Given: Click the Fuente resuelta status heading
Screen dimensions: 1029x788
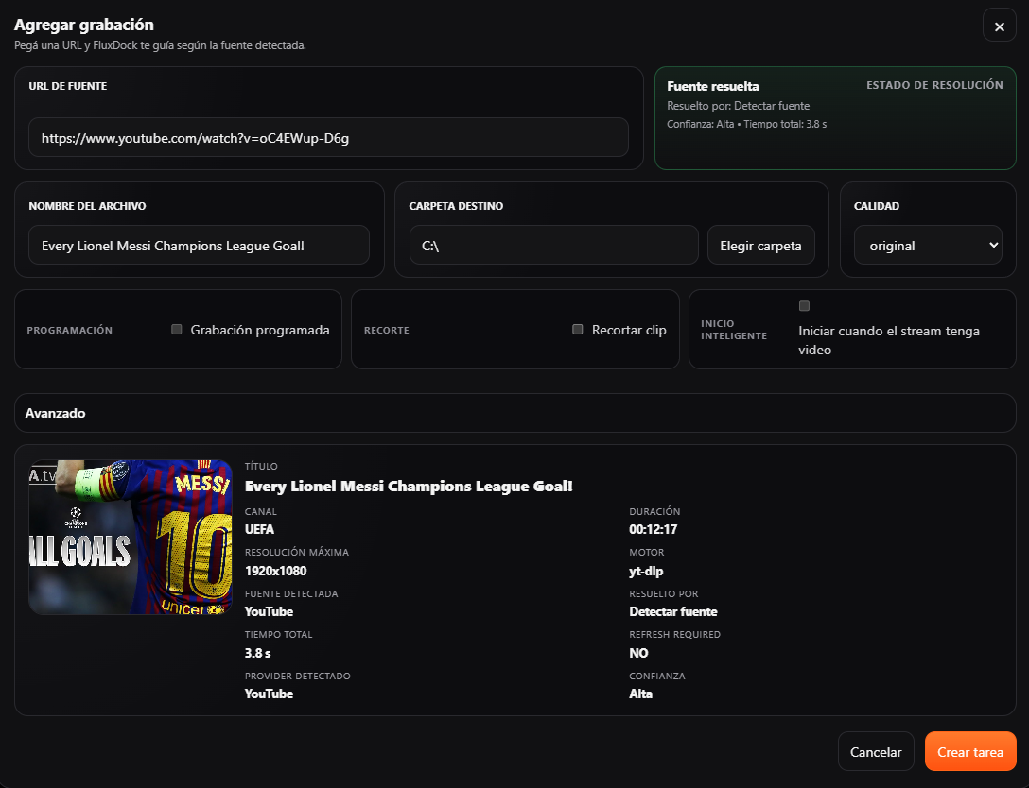Looking at the screenshot, I should click(713, 86).
